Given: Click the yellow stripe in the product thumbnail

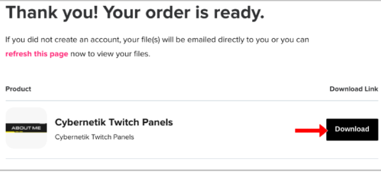Looking at the screenshot, I should coord(11,131).
